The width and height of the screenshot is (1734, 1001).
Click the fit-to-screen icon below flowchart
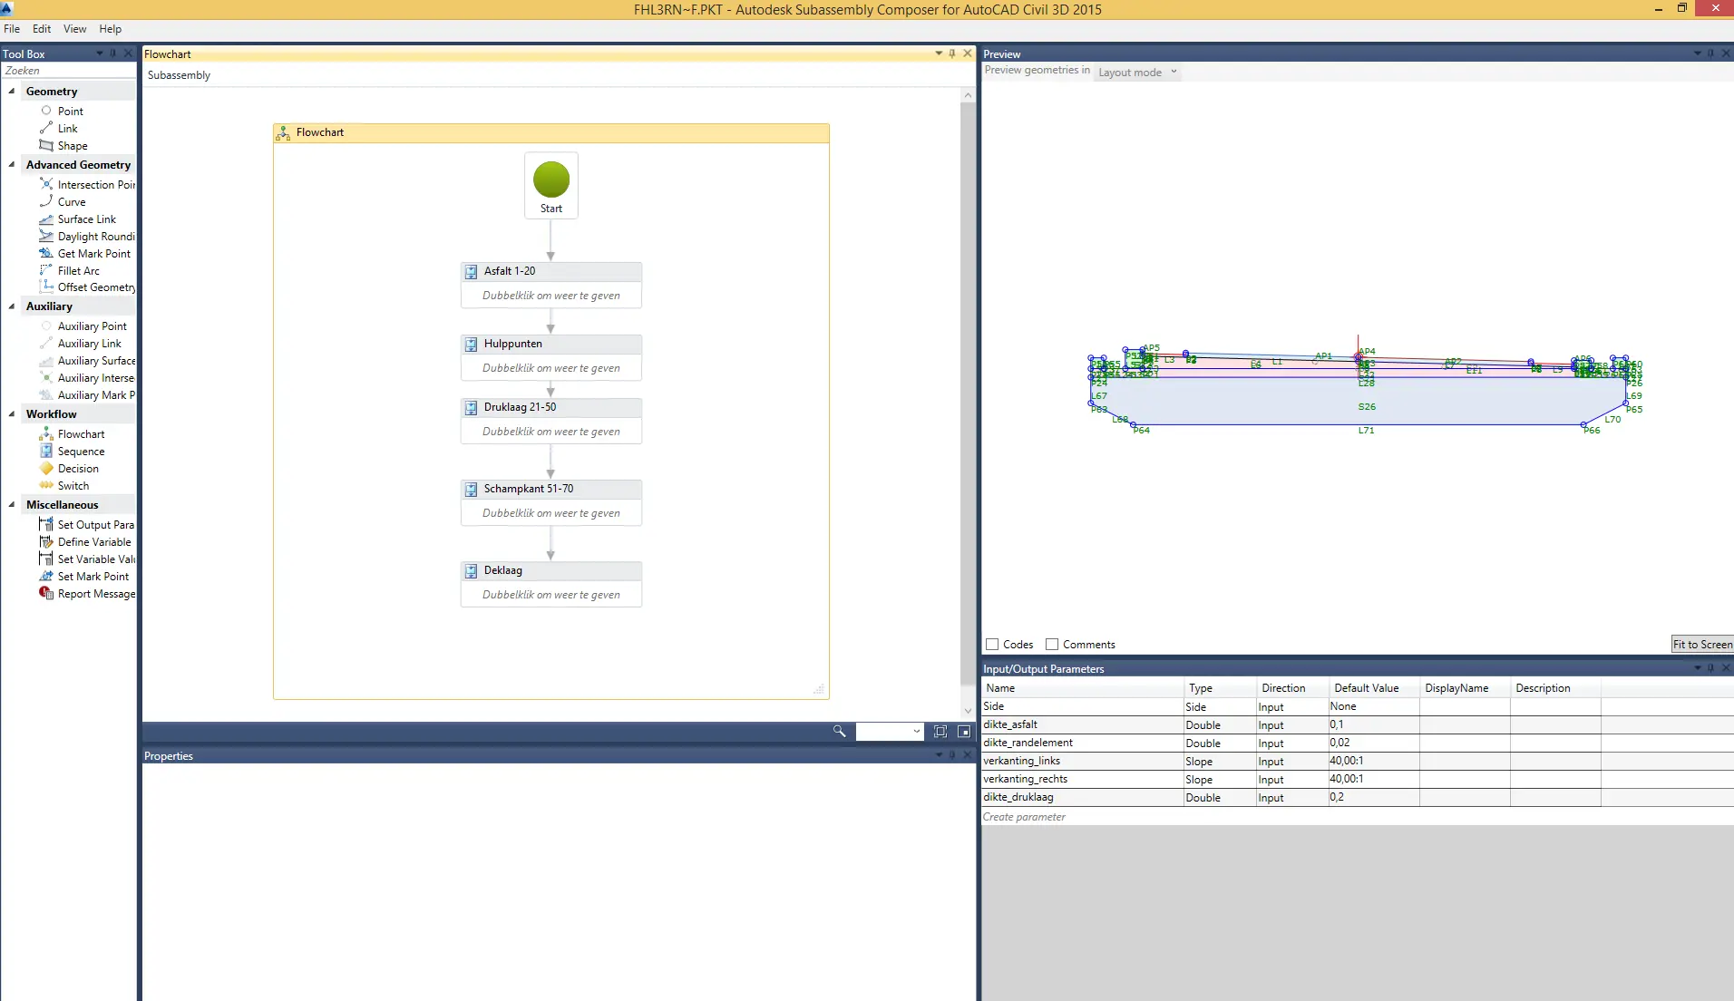[940, 731]
